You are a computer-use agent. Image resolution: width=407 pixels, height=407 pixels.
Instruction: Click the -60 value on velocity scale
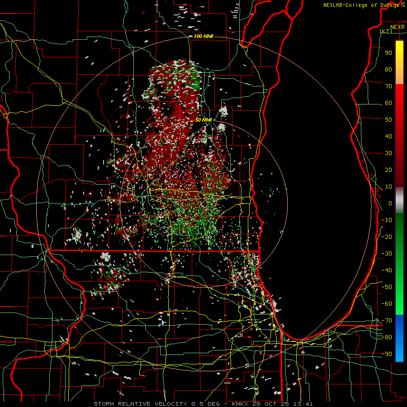[387, 304]
